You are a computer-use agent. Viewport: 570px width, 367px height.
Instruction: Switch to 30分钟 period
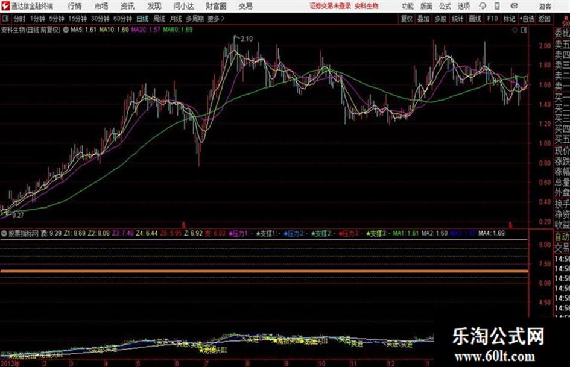pos(100,19)
